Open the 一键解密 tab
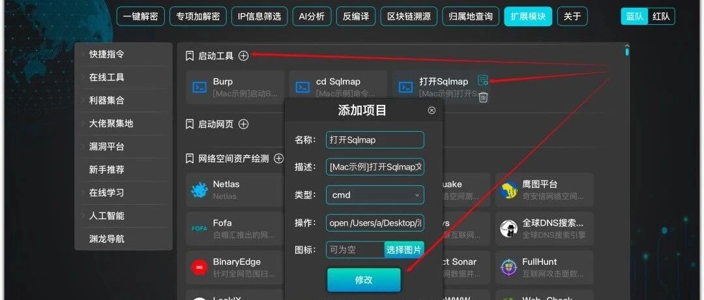 (x=141, y=16)
